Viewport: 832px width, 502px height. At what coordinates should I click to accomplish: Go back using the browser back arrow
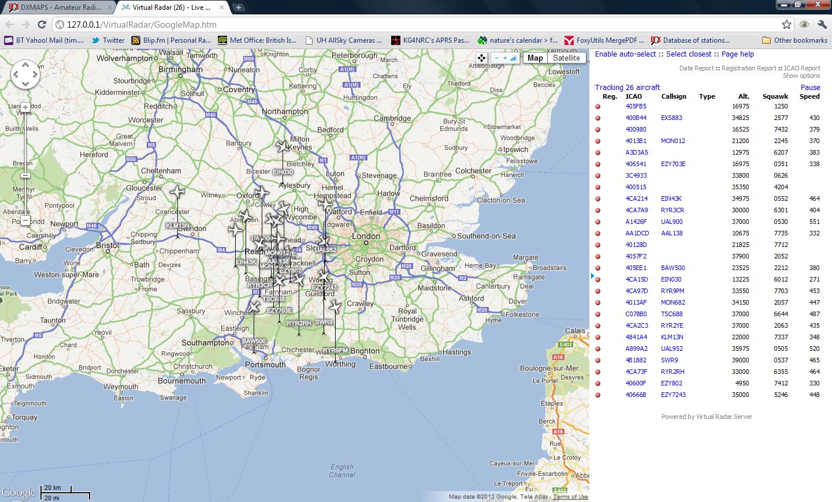click(9, 24)
